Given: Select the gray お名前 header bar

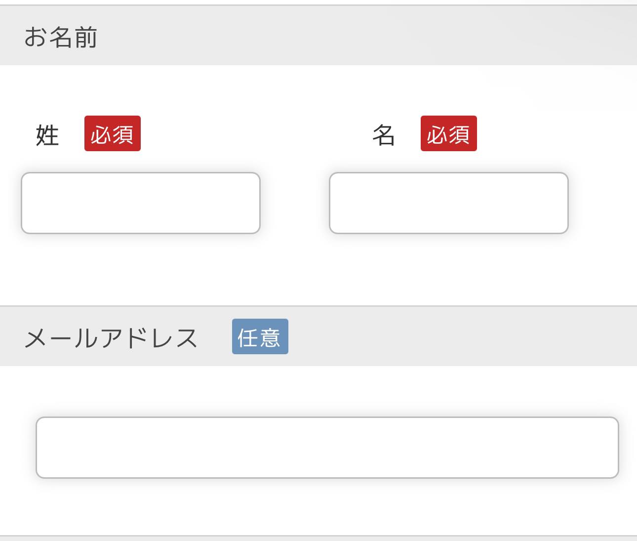Looking at the screenshot, I should tap(318, 36).
